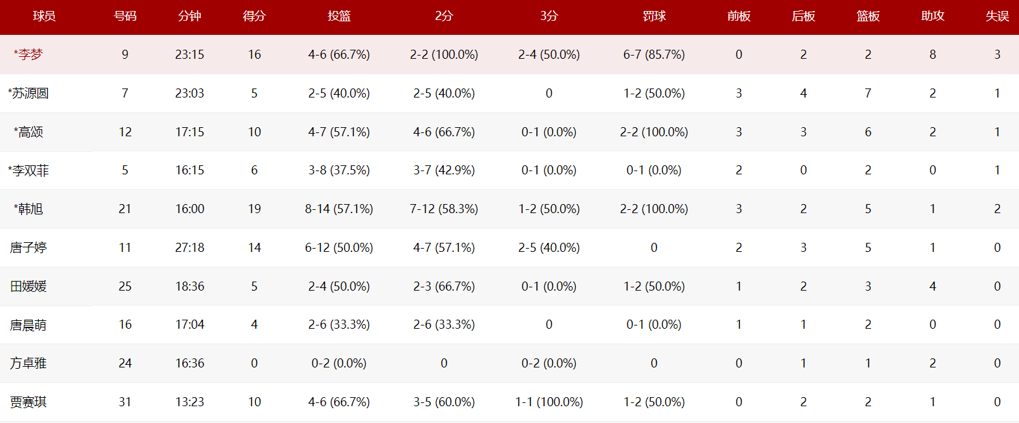Click player name 苏源圆
Image resolution: width=1019 pixels, height=423 pixels.
pos(30,93)
